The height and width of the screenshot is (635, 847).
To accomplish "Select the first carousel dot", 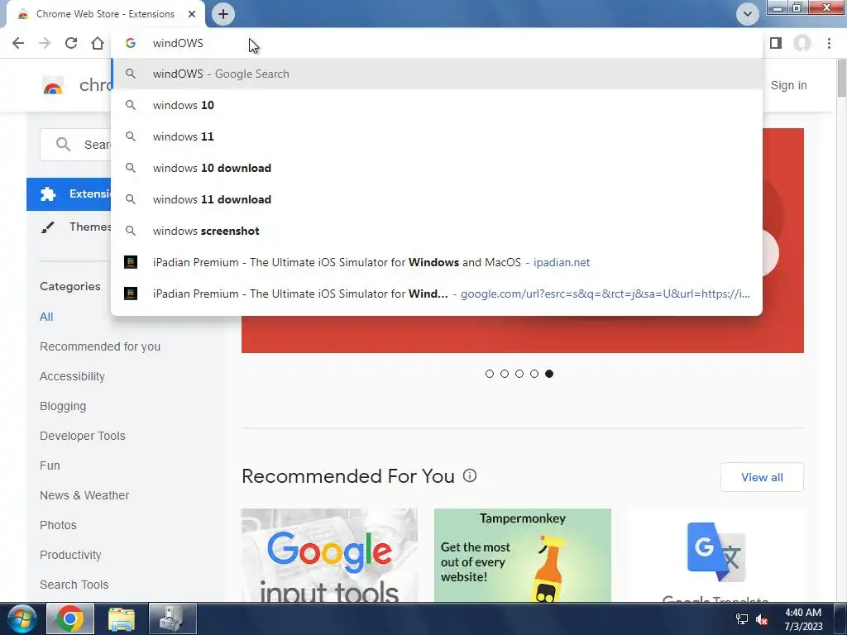I will [490, 374].
